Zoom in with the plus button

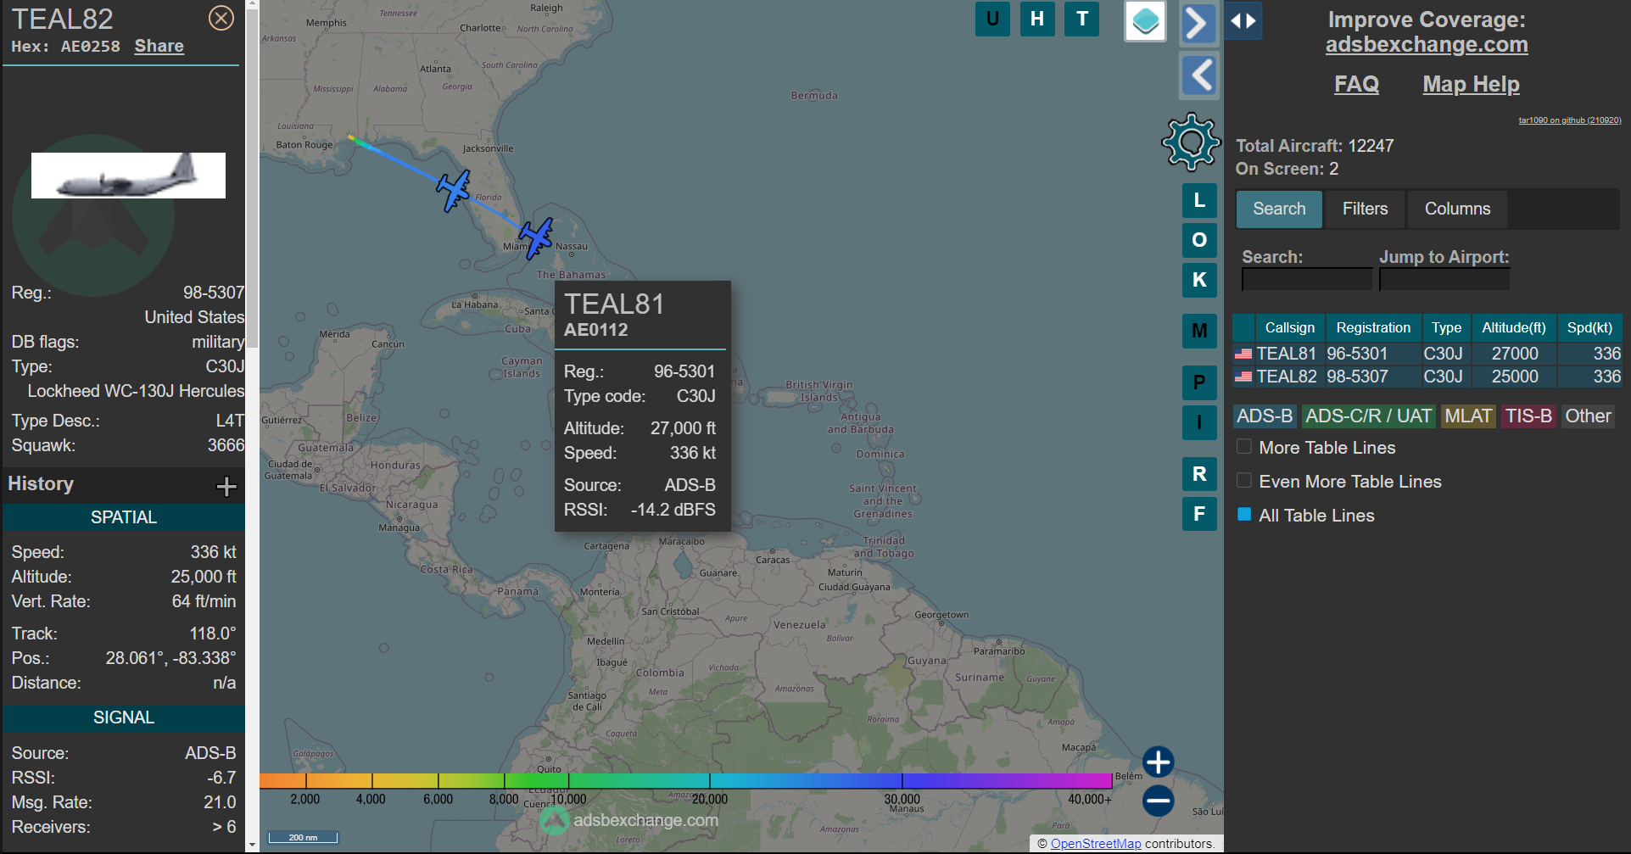[1158, 762]
